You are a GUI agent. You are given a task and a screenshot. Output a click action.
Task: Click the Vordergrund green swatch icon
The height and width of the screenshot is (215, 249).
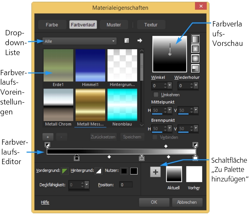click(x=65, y=171)
